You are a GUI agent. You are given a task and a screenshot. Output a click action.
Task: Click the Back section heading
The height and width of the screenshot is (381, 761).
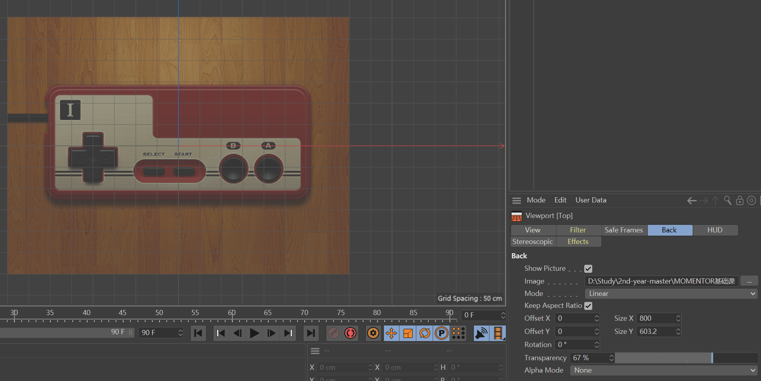519,256
